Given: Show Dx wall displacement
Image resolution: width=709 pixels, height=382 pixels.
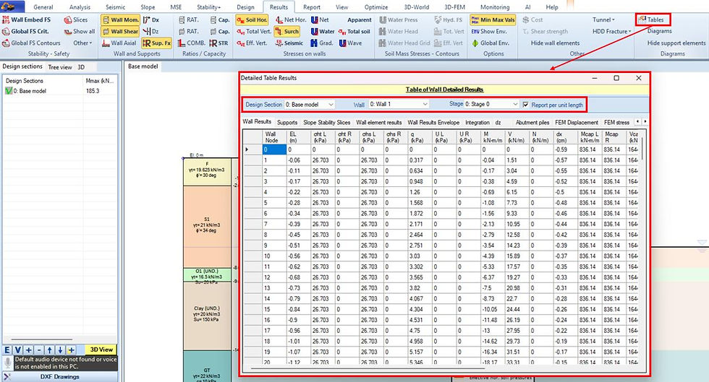Looking at the screenshot, I should click(151, 20).
